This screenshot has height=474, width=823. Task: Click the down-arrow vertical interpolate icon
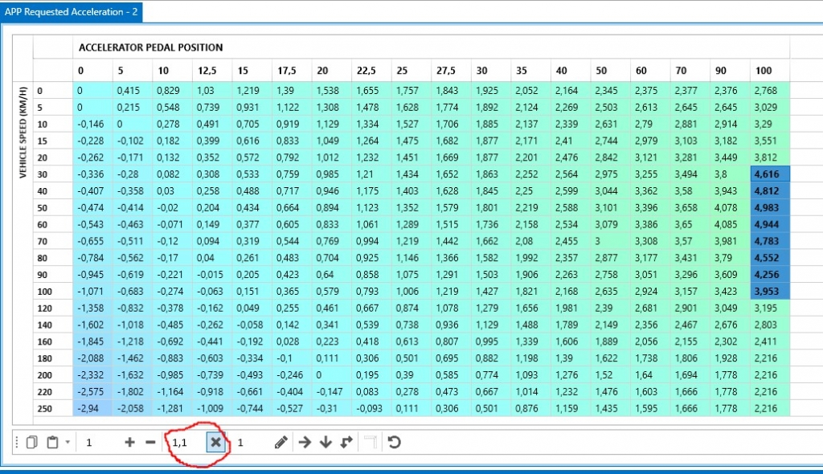(x=326, y=443)
